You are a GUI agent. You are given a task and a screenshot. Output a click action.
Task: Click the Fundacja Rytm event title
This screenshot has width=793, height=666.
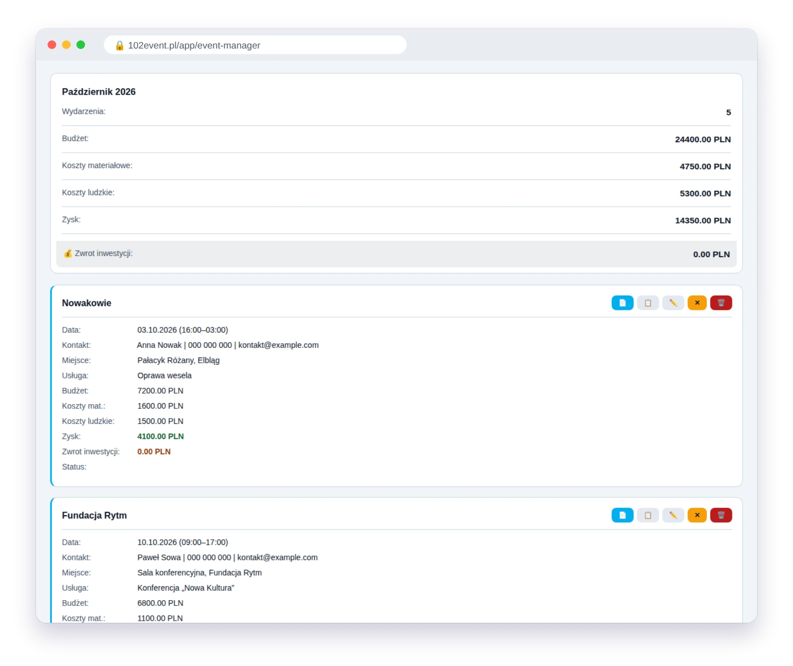point(94,516)
